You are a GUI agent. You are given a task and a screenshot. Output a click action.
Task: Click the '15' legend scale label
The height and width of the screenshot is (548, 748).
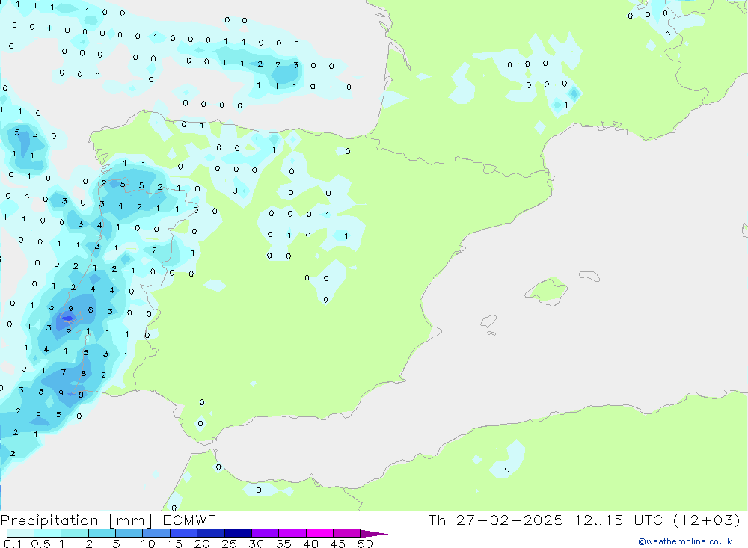coord(175,544)
